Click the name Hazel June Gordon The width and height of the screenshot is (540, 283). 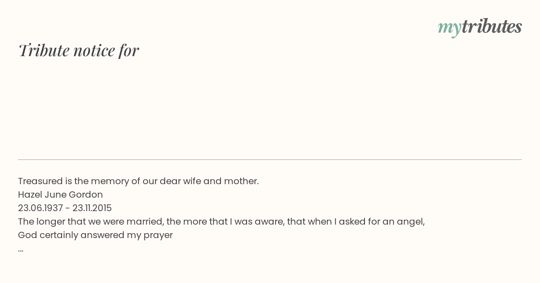coord(60,195)
